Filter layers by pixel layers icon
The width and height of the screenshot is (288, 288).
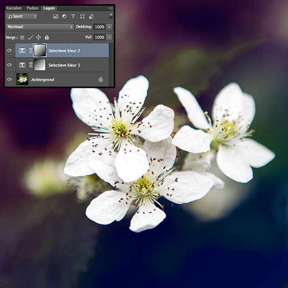[x=55, y=16]
